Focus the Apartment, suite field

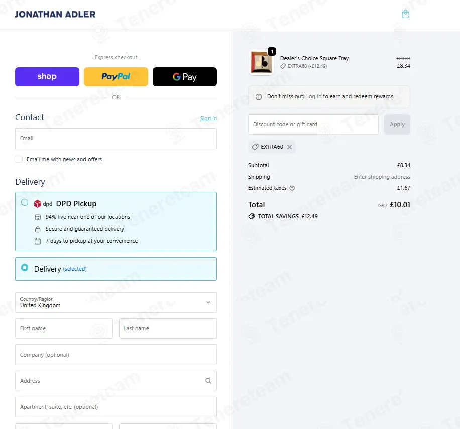pos(116,407)
